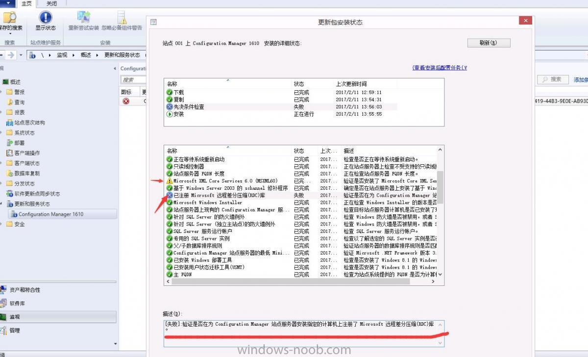Select the 更新和服务状态 tree node
Image resolution: width=588 pixels, height=357 pixels.
tap(32, 204)
